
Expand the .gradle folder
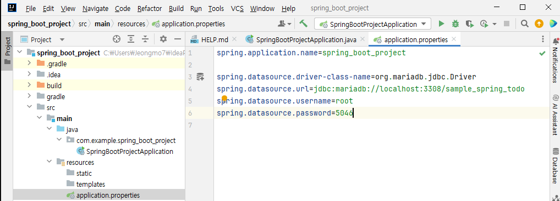(x=29, y=64)
